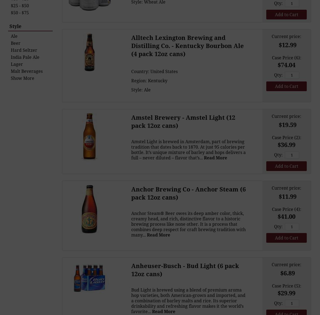Select $25 - $50 price range
Viewport: 320px width, 315px height.
click(20, 6)
